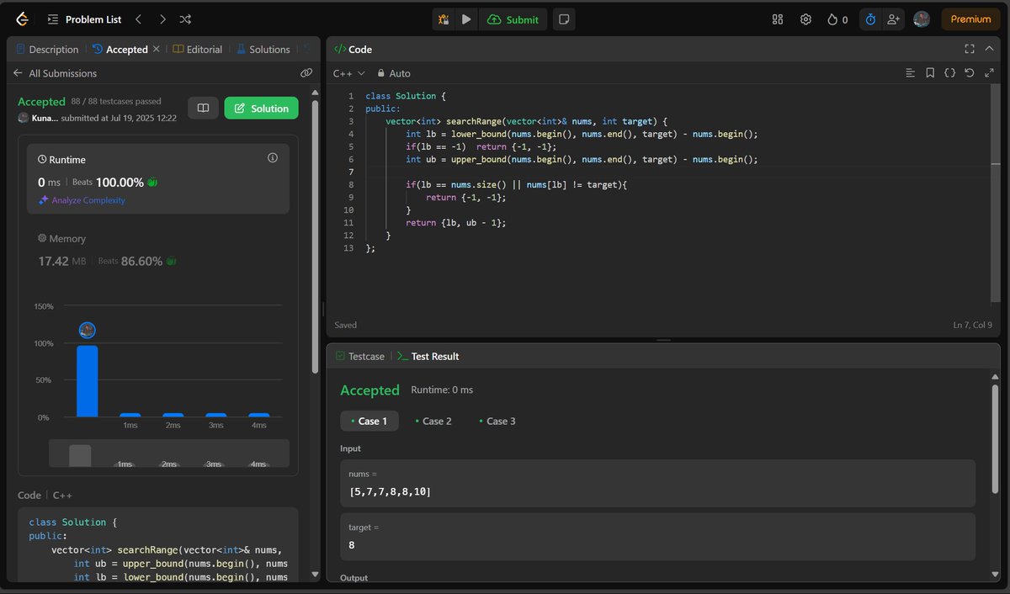This screenshot has height=594, width=1010.
Task: Click the format code icon
Action: (910, 73)
